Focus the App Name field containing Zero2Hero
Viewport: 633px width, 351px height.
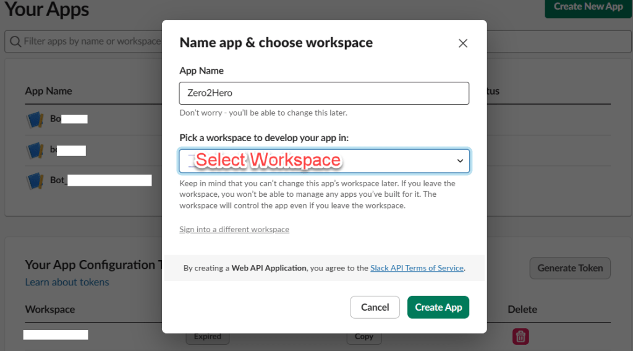click(x=324, y=93)
